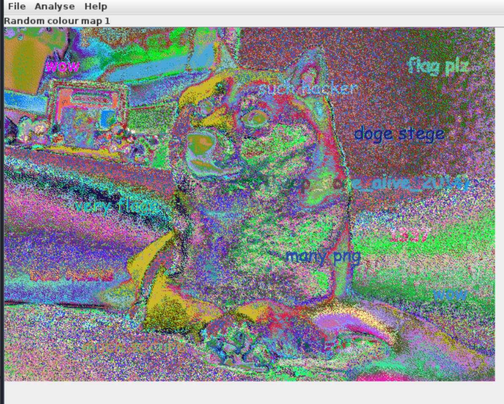Open the File menu

(x=16, y=7)
